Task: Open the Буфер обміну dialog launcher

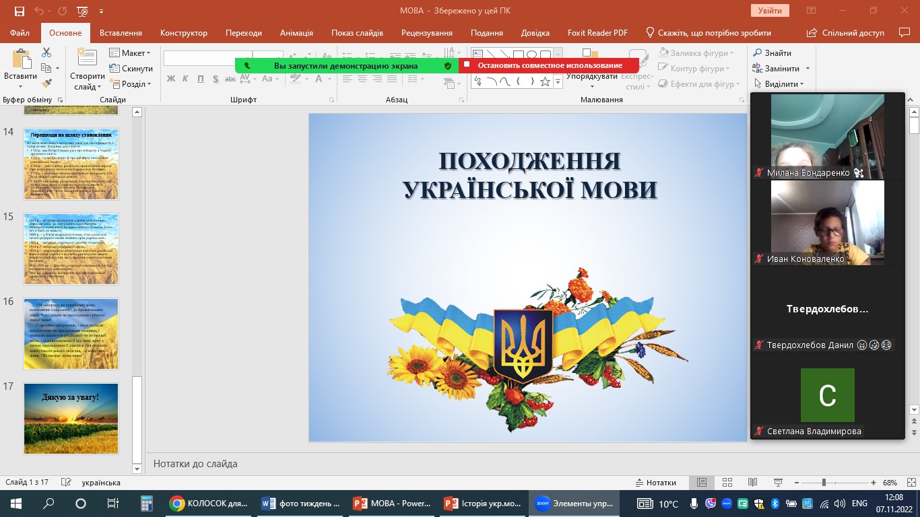Action: point(61,100)
